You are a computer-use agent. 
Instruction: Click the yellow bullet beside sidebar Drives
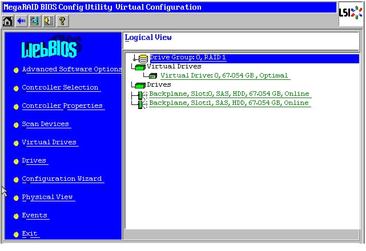click(x=16, y=161)
